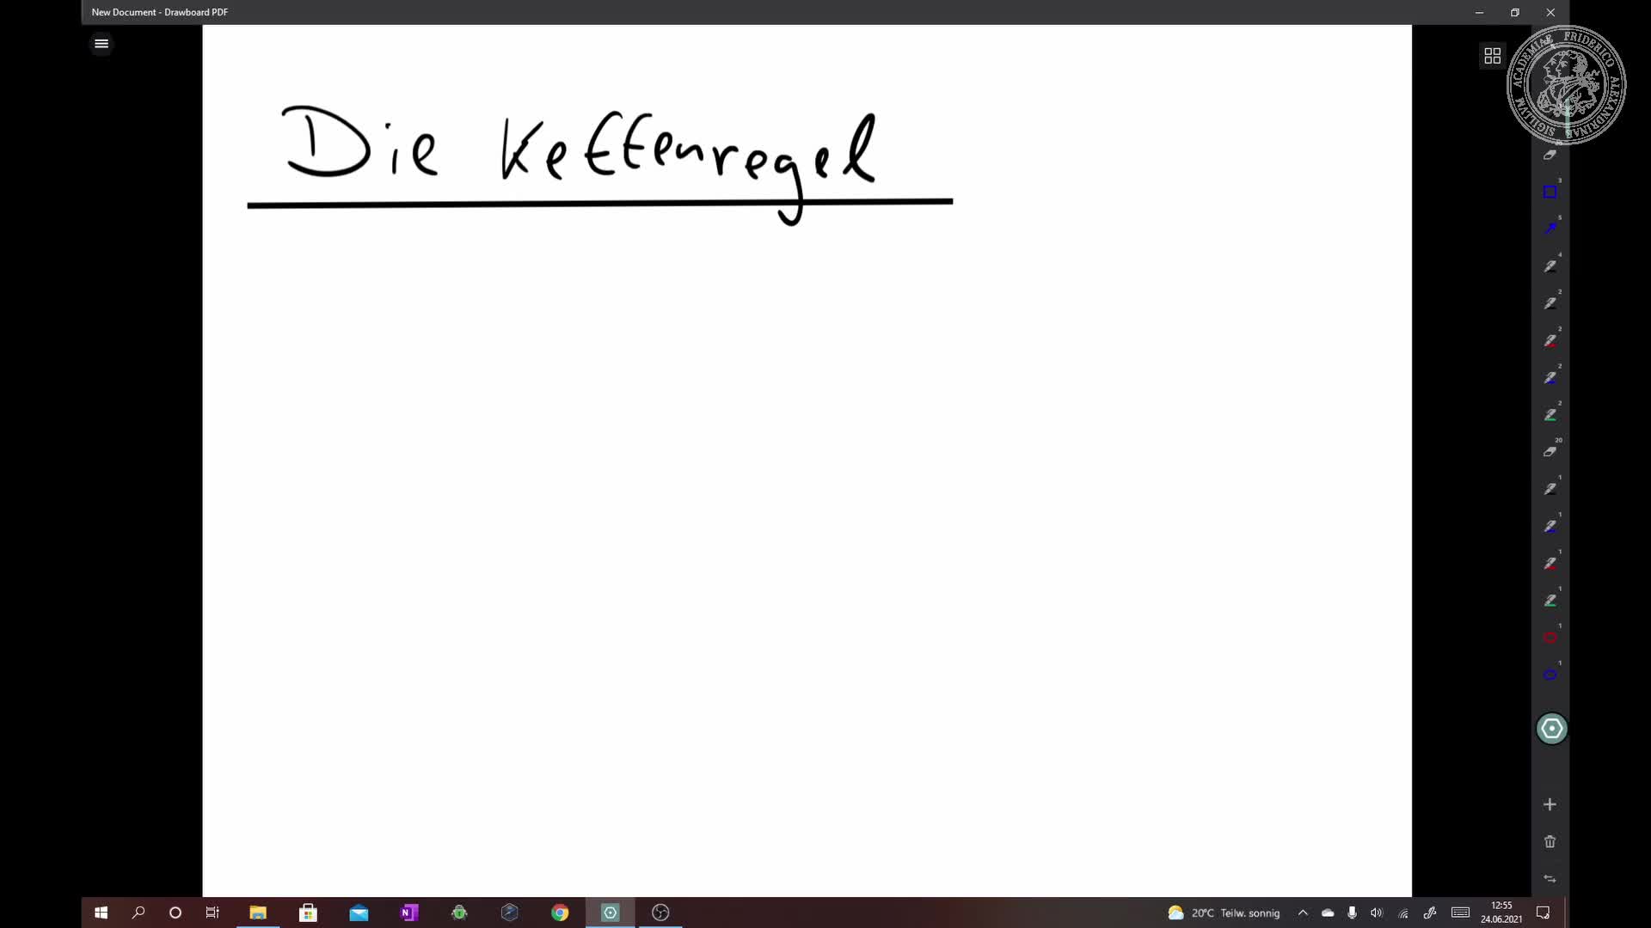Select the black pen tool
The width and height of the screenshot is (1651, 928).
(x=1551, y=265)
